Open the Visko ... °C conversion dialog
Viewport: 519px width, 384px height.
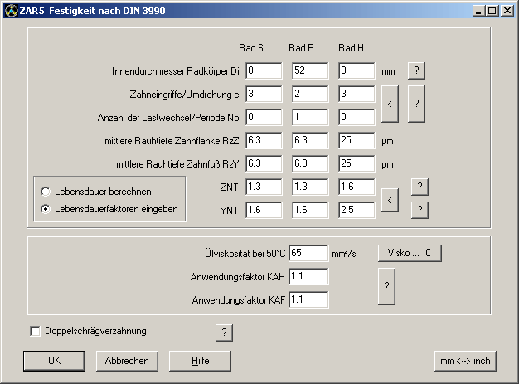pos(410,253)
